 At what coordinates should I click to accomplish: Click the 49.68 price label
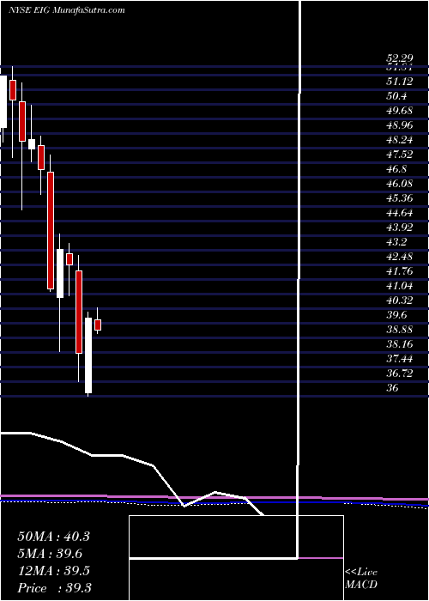(x=400, y=111)
